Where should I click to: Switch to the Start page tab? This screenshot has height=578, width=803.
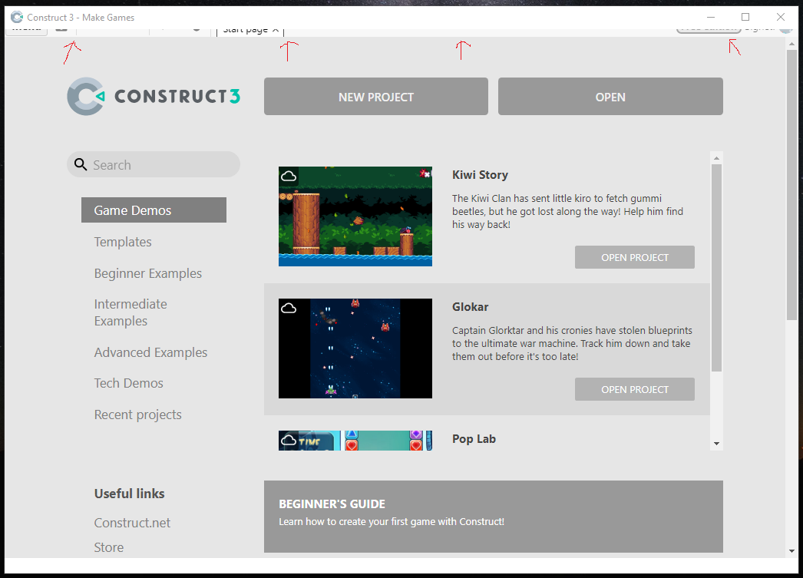pyautogui.click(x=246, y=28)
